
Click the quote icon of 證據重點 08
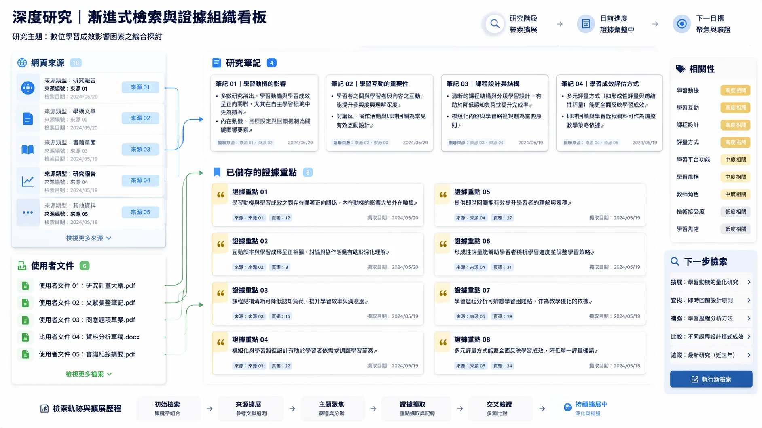pos(443,343)
